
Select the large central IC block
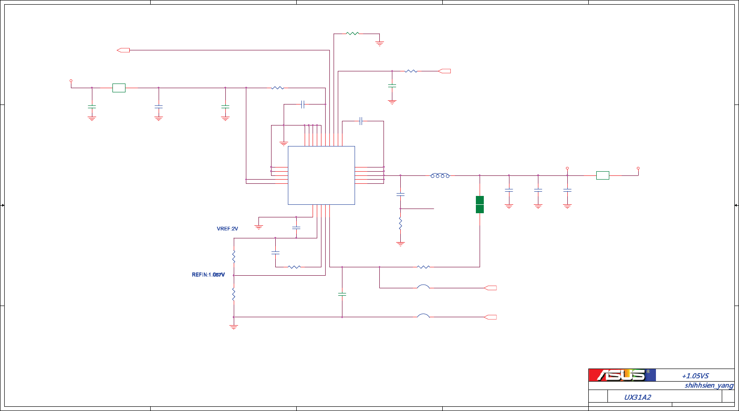[x=321, y=175]
